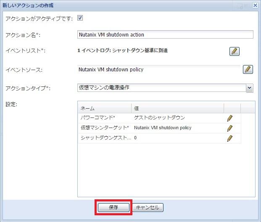The height and width of the screenshot is (222, 261).
Task: Select the 仮想マシンターゲット* row name
Action: [105, 128]
